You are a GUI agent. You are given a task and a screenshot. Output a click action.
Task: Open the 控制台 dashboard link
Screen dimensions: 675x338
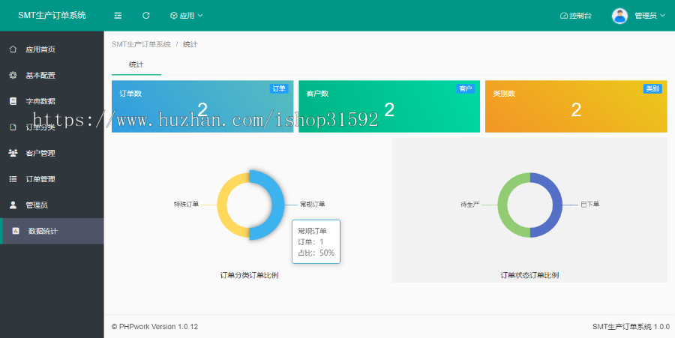pos(575,16)
